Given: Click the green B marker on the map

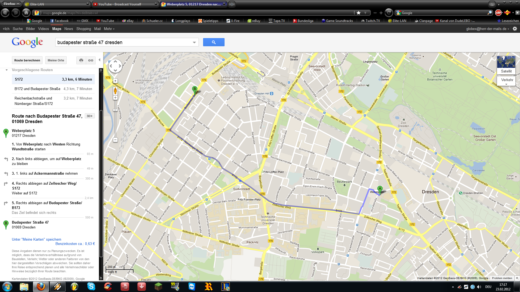Looking at the screenshot, I should pyautogui.click(x=194, y=89).
